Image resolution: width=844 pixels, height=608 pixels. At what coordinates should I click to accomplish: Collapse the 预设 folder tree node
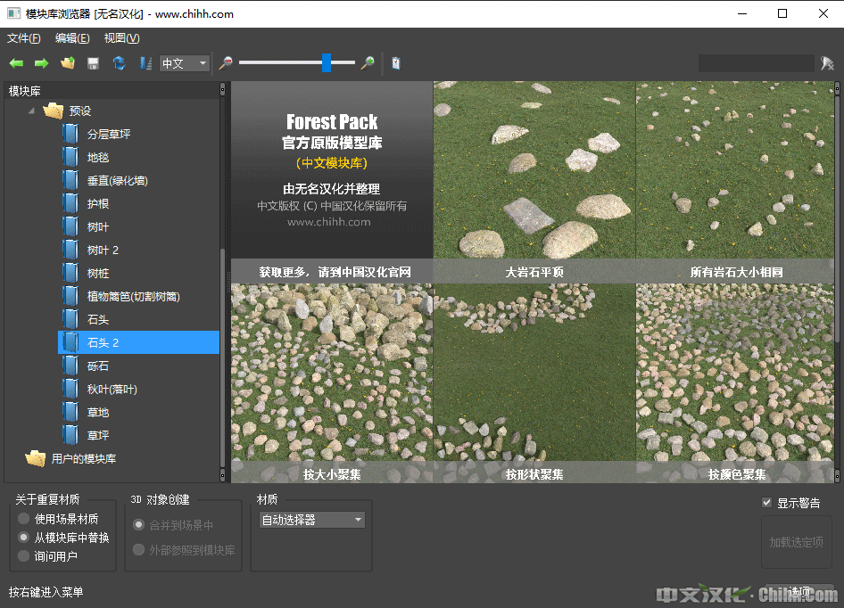(32, 111)
